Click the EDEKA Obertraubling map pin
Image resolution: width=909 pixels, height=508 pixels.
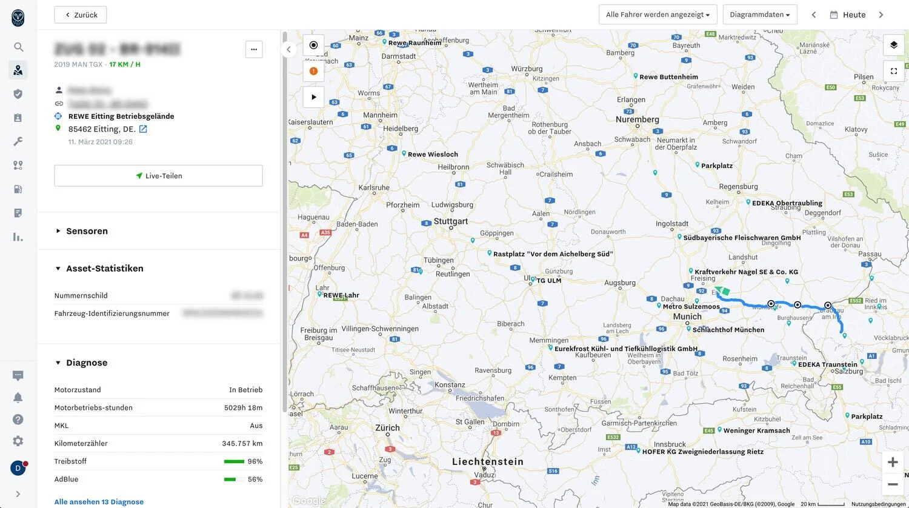coord(748,202)
